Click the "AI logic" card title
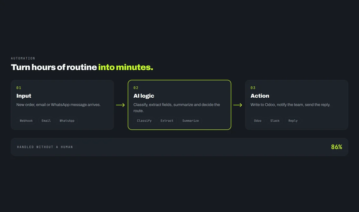Viewport: 359px width, 212px height. pyautogui.click(x=144, y=96)
